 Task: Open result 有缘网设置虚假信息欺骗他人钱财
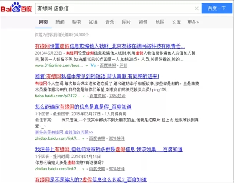tap(110, 46)
